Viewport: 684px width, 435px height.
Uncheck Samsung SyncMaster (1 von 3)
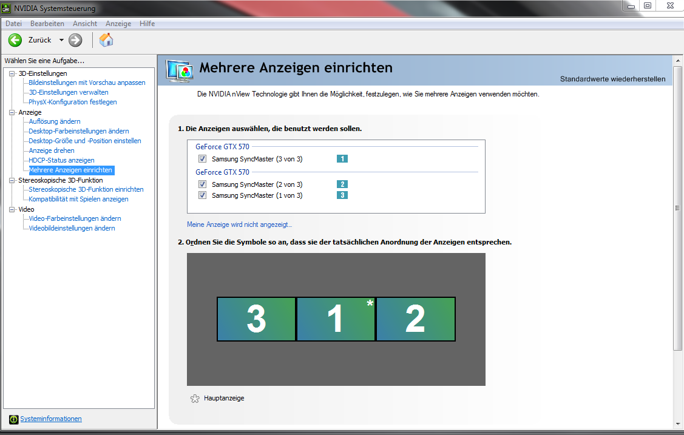point(203,195)
